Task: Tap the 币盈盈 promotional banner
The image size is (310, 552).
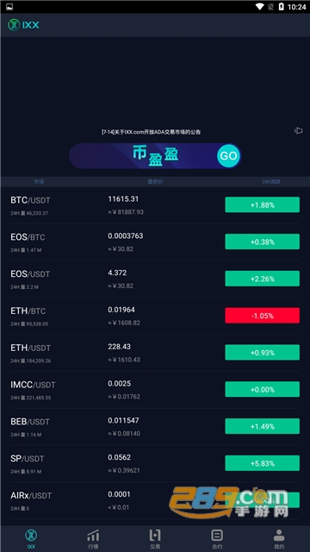Action: pos(155,155)
